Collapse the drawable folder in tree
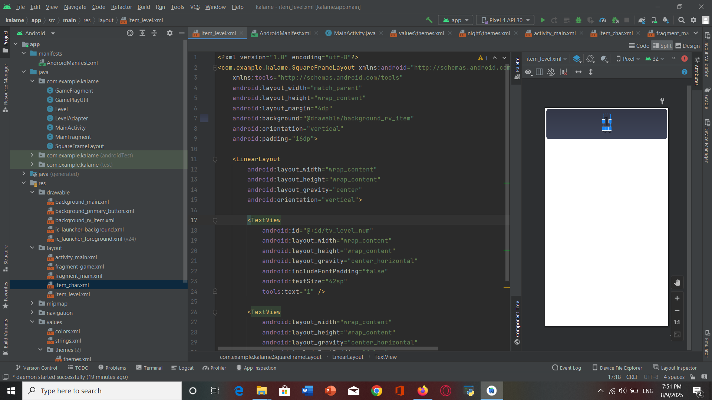The width and height of the screenshot is (712, 400). [x=32, y=192]
